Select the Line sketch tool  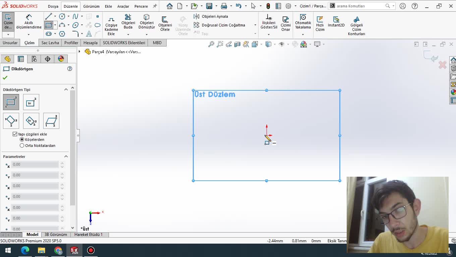click(49, 16)
